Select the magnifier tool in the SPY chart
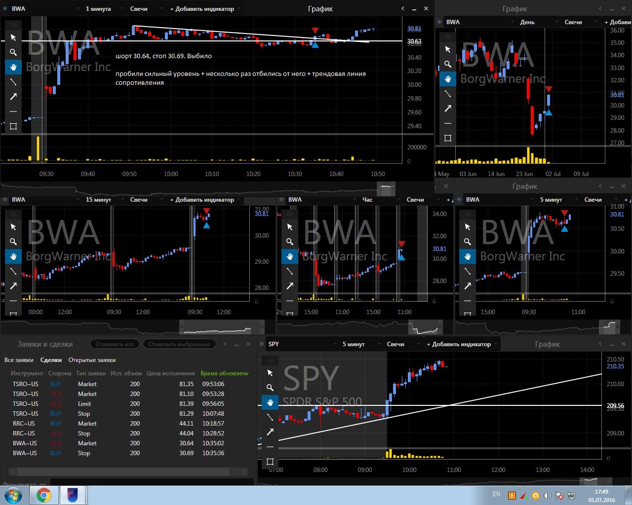 click(270, 388)
